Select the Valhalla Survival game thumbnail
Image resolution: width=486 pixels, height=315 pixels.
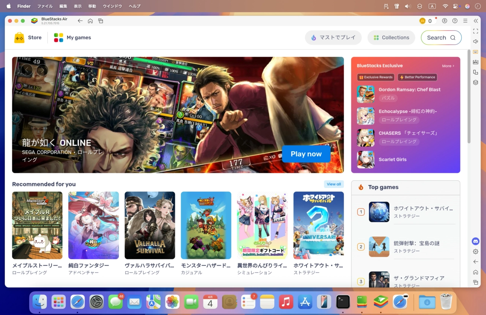150,225
